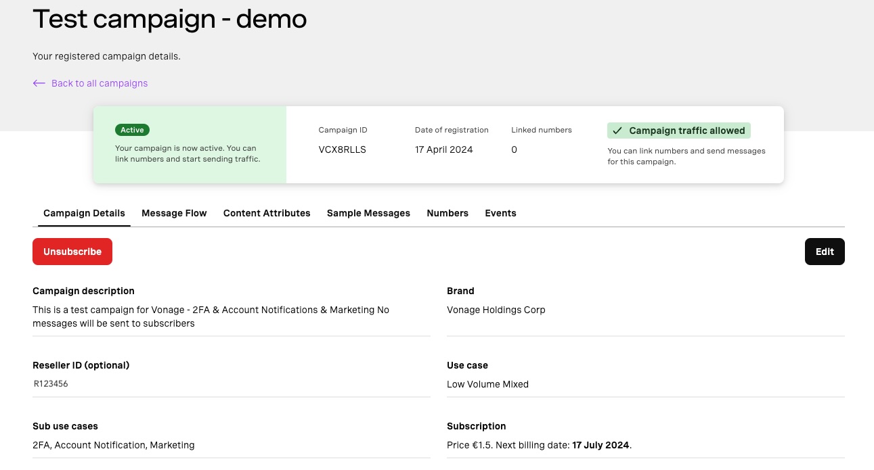Viewport: 874px width, 470px height.
Task: Click the Low Volume Mixed use case value
Action: (487, 384)
